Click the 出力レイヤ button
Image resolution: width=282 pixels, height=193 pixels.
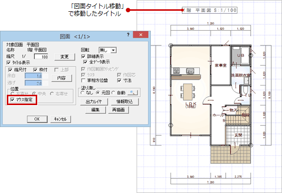(94, 102)
